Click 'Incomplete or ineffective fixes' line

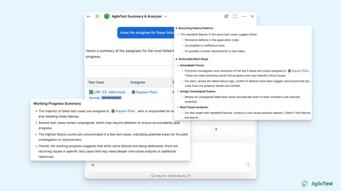(205, 45)
